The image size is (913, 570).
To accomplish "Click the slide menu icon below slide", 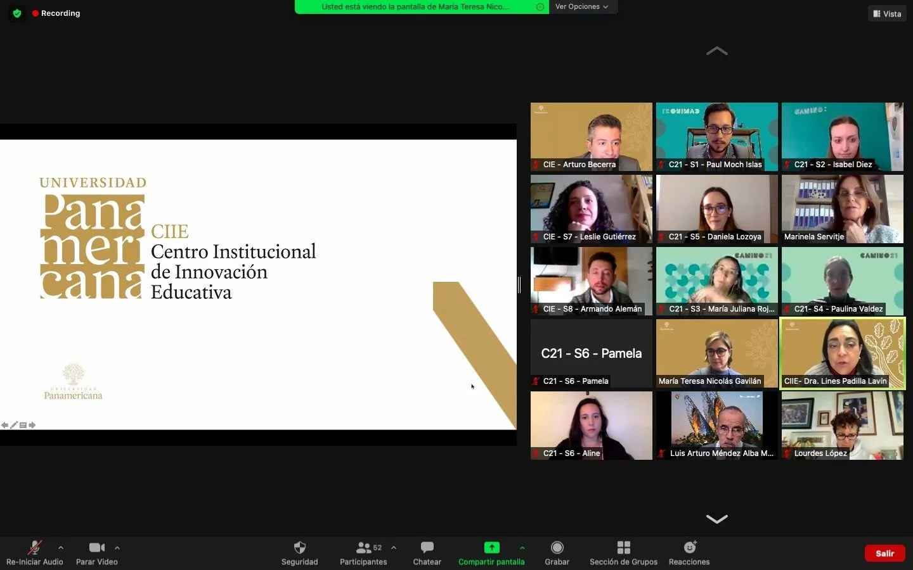I will coord(23,425).
